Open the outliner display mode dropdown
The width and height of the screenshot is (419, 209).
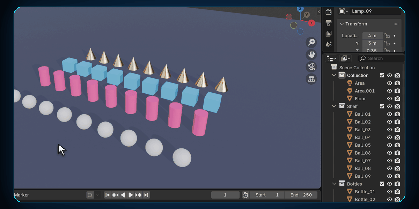point(331,59)
